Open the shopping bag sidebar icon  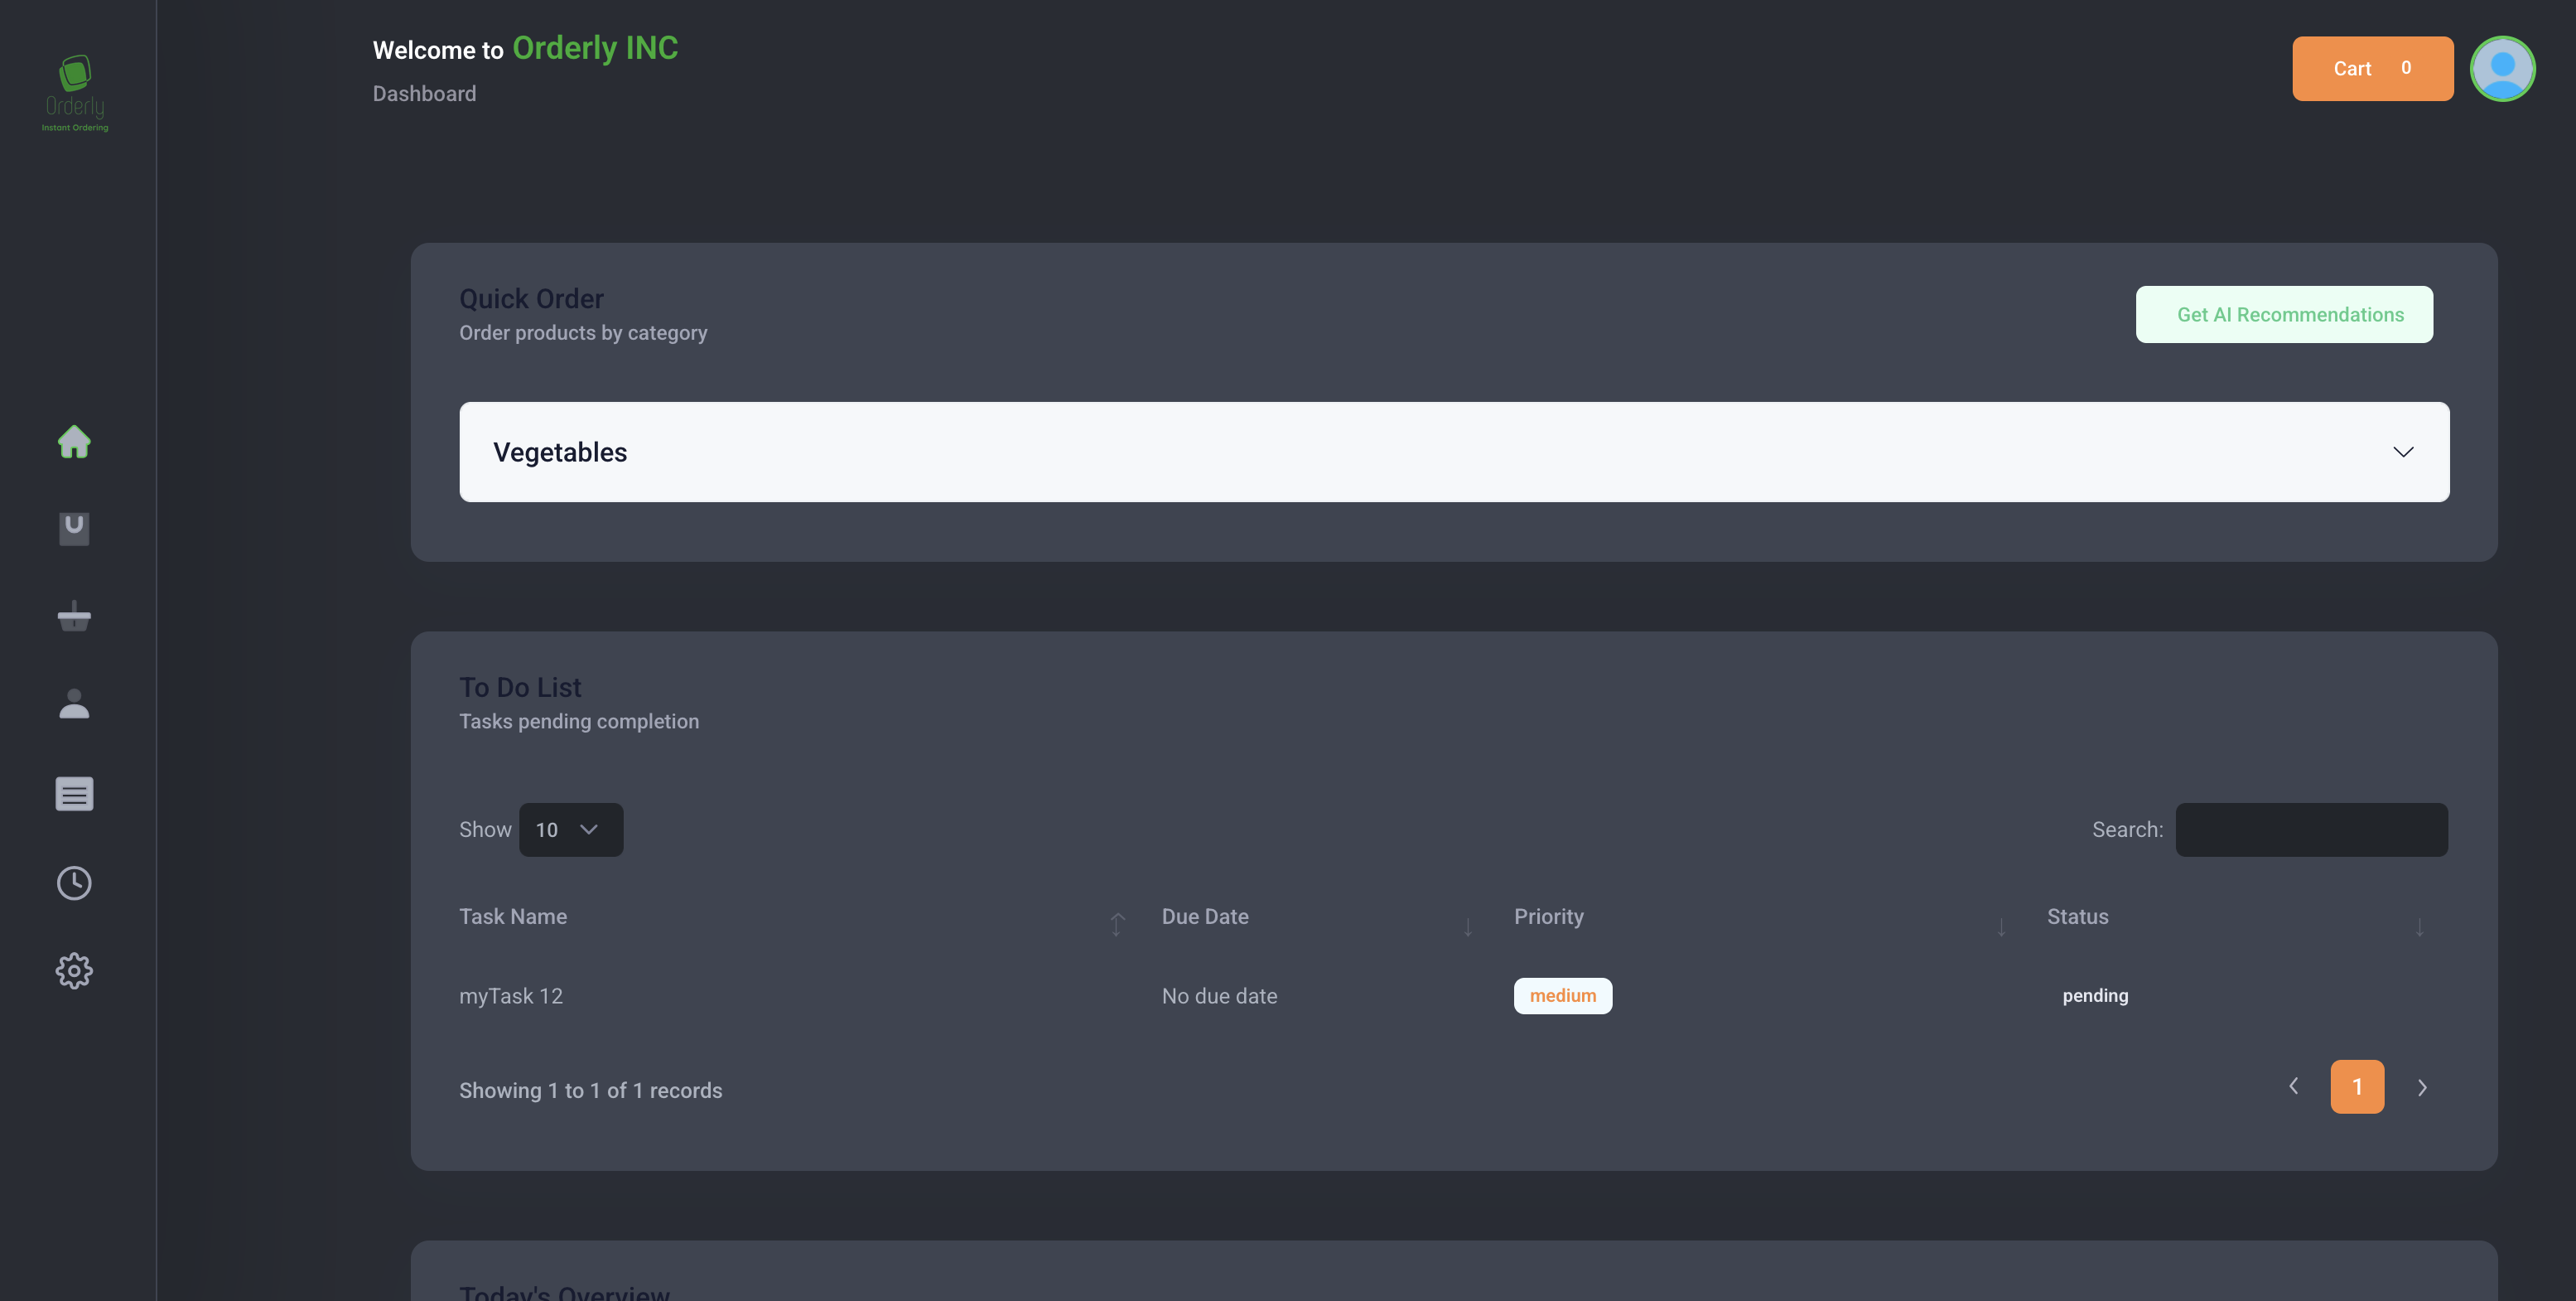74,529
